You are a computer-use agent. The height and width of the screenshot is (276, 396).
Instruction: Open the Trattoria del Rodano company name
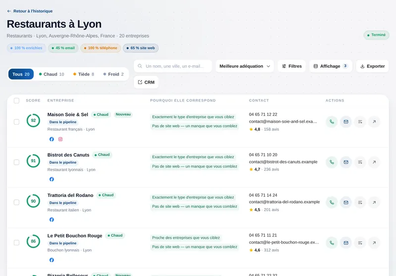coord(70,195)
